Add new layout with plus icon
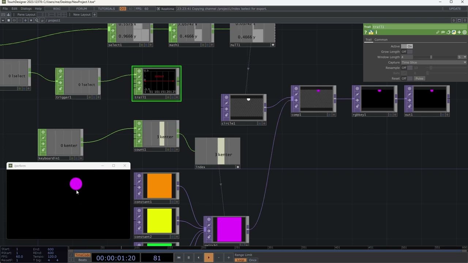 pos(94,15)
